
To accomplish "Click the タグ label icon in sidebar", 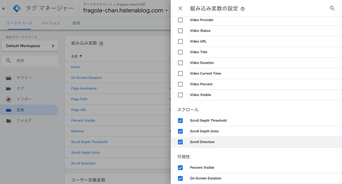I will 9,89.
